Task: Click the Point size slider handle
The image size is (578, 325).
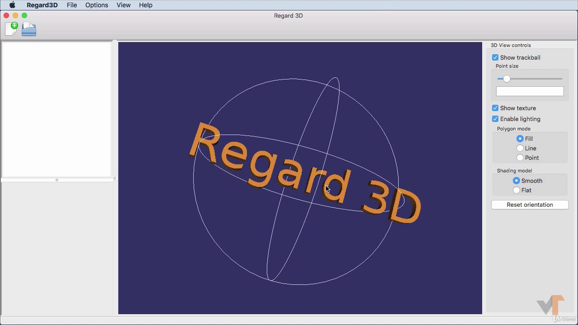Action: 507,79
